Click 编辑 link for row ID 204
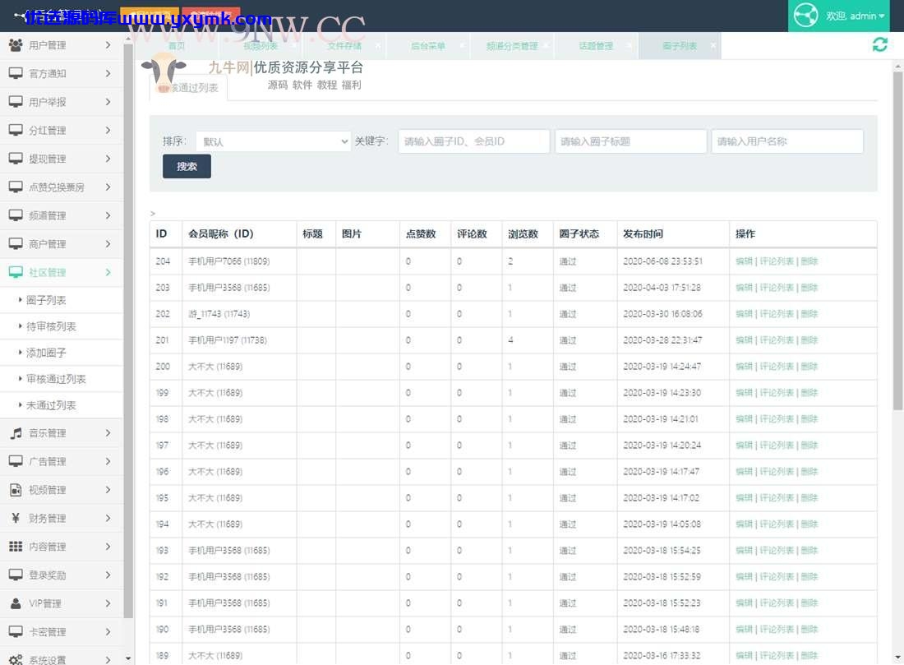This screenshot has width=904, height=665. click(744, 261)
